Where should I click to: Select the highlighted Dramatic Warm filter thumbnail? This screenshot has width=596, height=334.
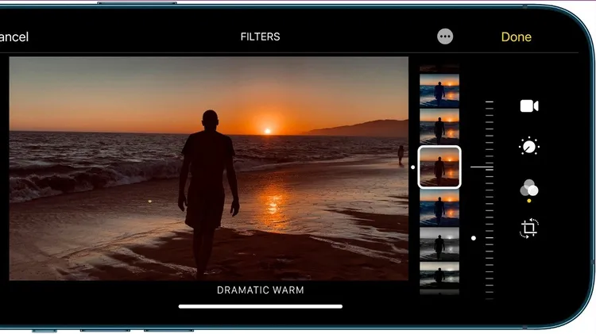439,167
